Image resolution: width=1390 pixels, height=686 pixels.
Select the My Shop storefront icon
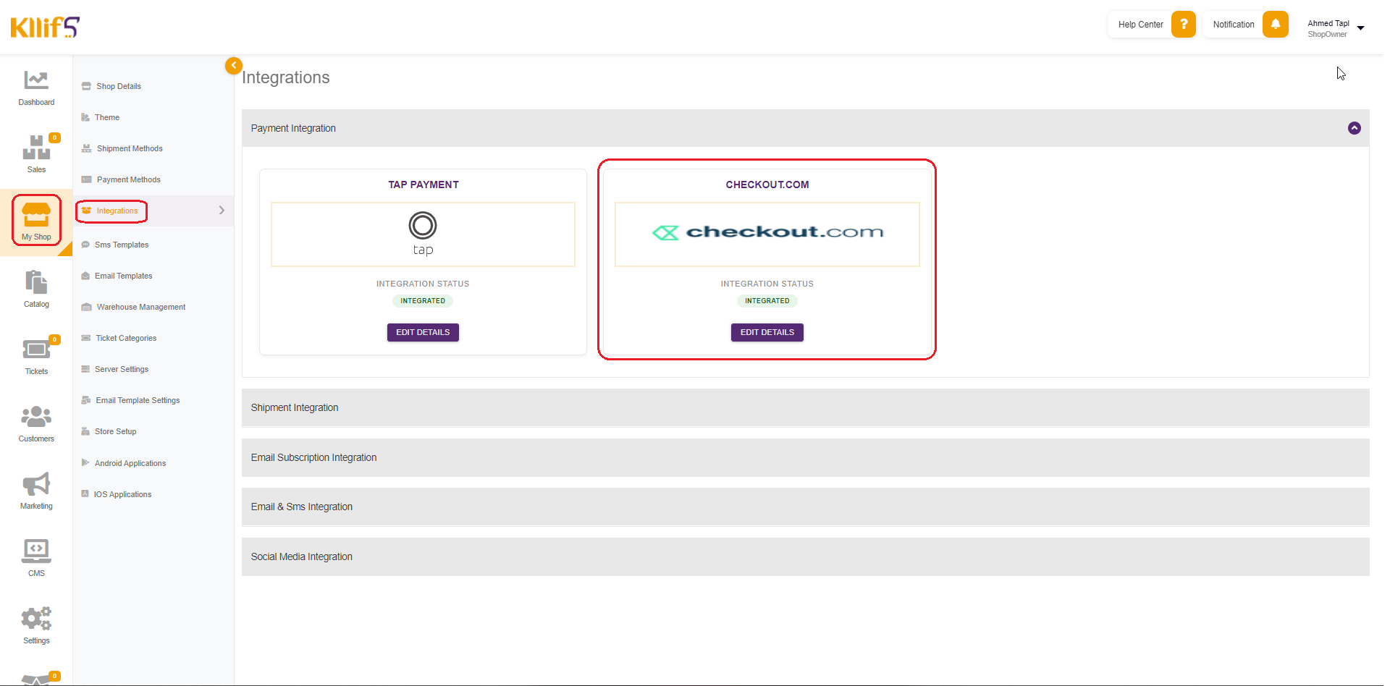tap(36, 215)
